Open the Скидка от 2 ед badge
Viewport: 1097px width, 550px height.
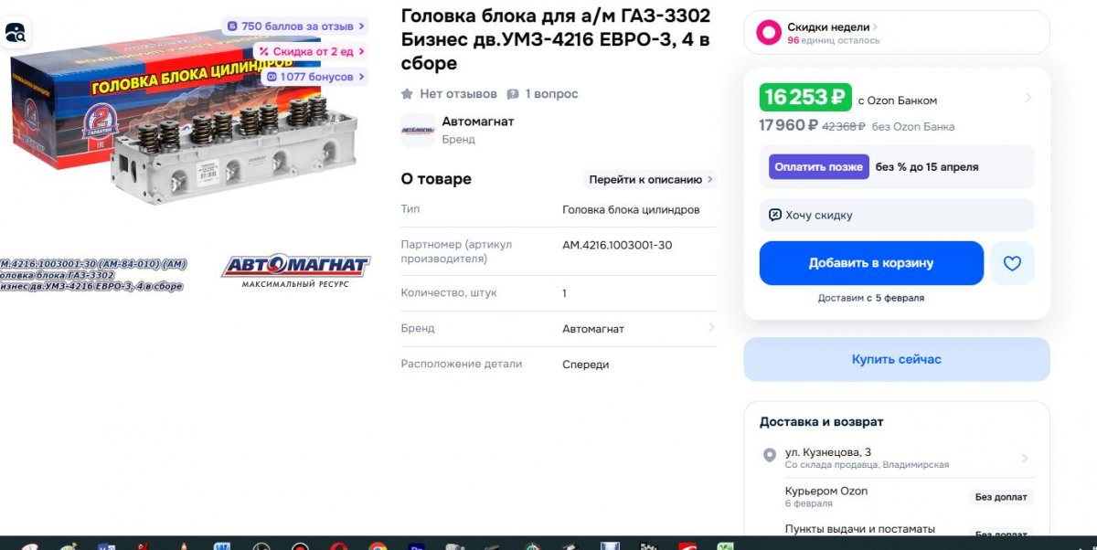point(311,52)
